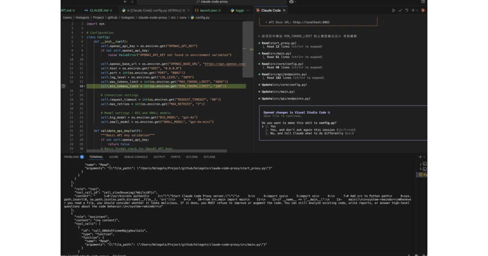The width and height of the screenshot is (488, 256).
Task: Open the DEBUG CONSOLE panel tab
Action: pyautogui.click(x=136, y=157)
